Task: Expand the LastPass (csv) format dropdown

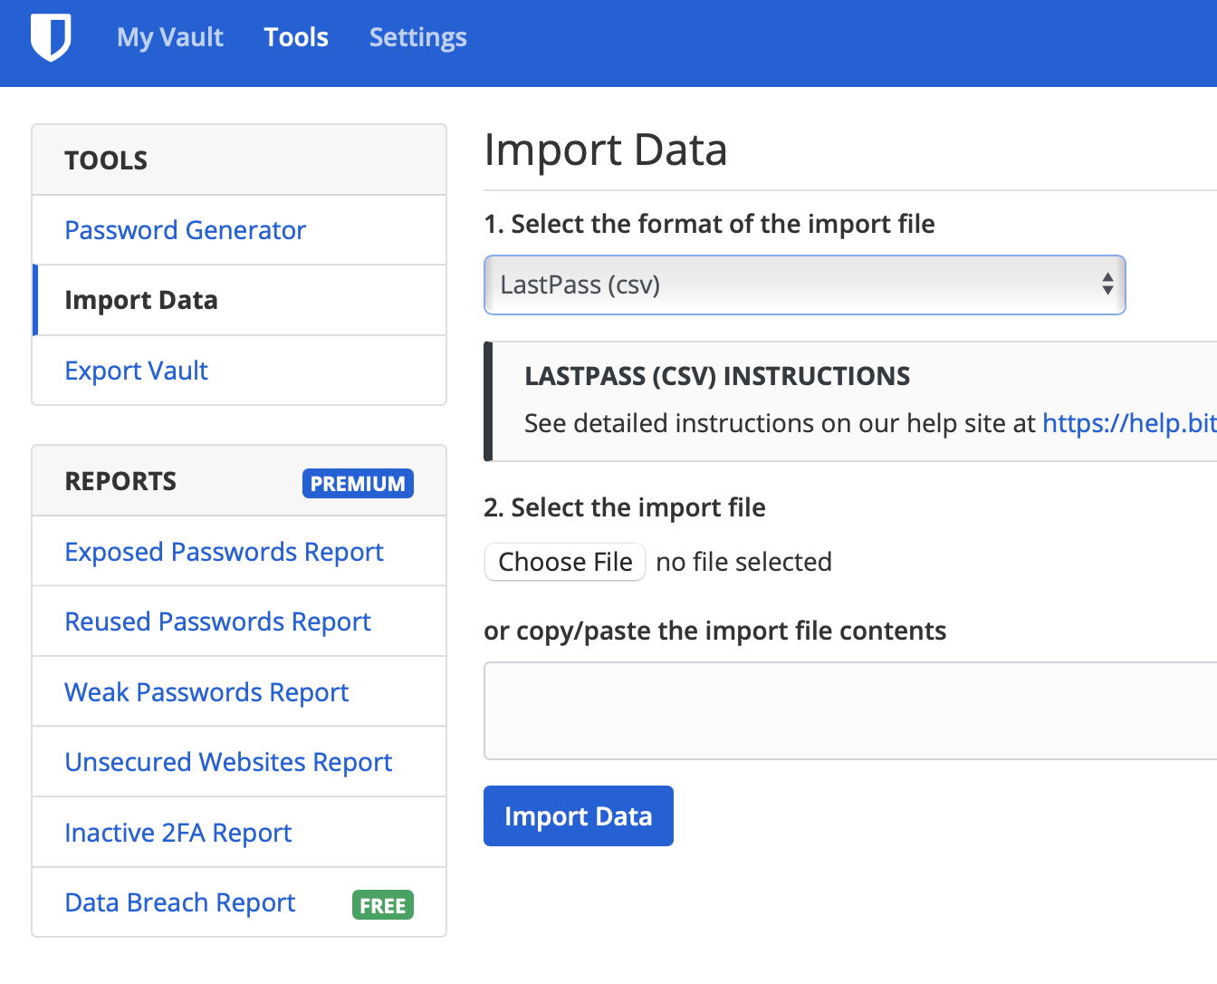Action: click(x=805, y=285)
